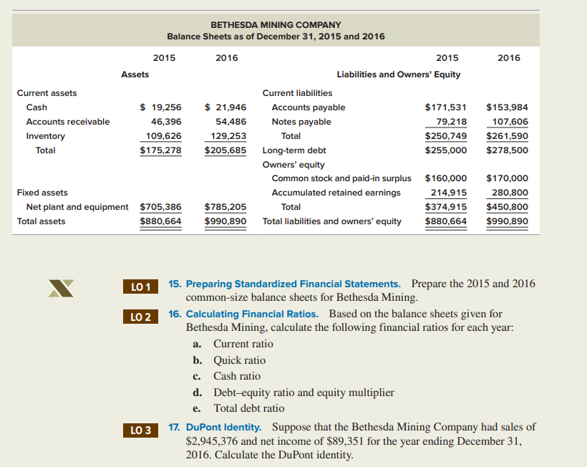The width and height of the screenshot is (587, 467).
Task: Click the Cash row label
Action: click(37, 107)
